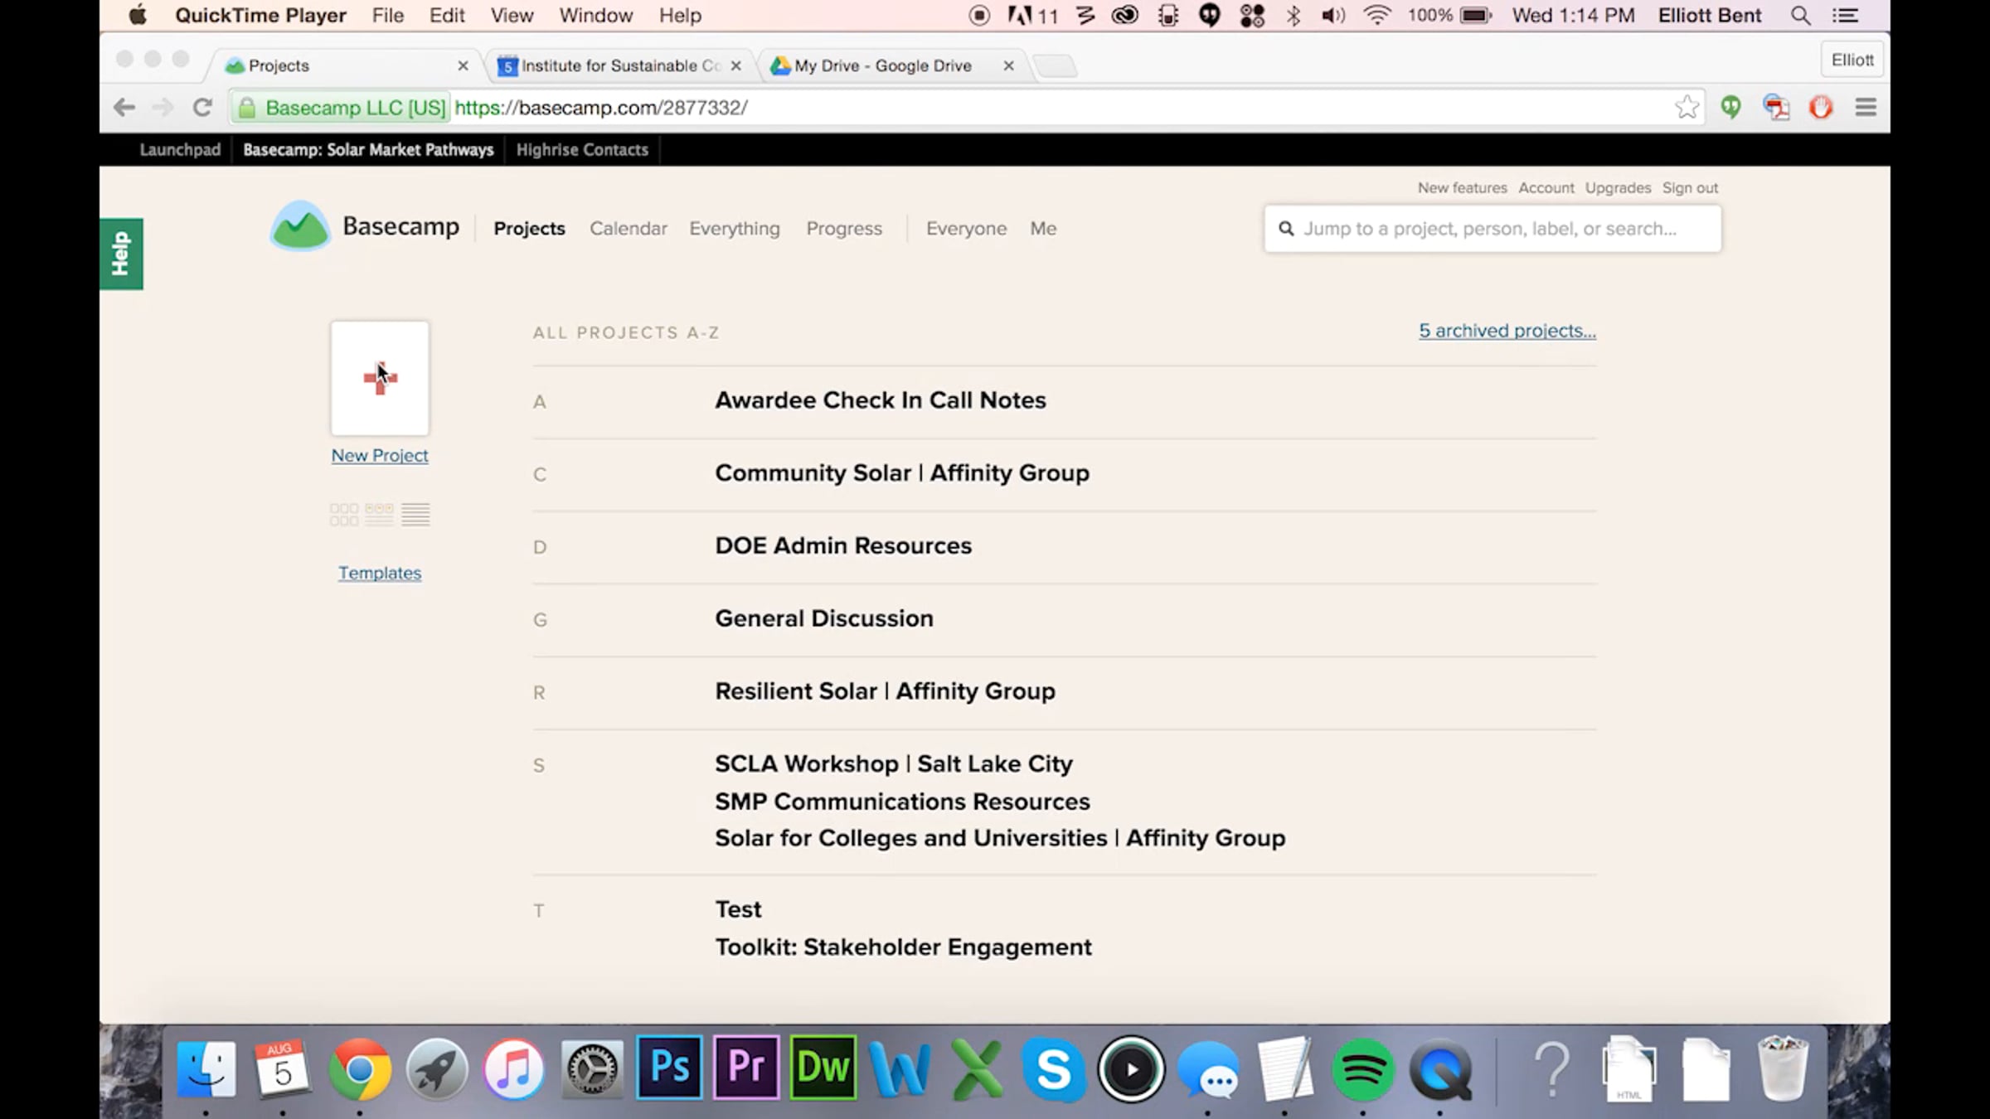This screenshot has height=1119, width=1990.
Task: Open QuickTime Player Window menu
Action: 595,16
